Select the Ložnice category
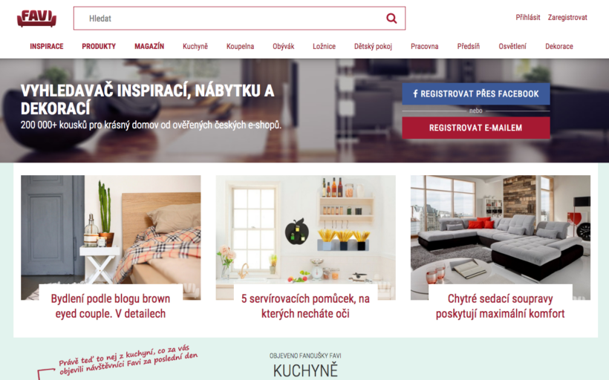 coord(324,46)
